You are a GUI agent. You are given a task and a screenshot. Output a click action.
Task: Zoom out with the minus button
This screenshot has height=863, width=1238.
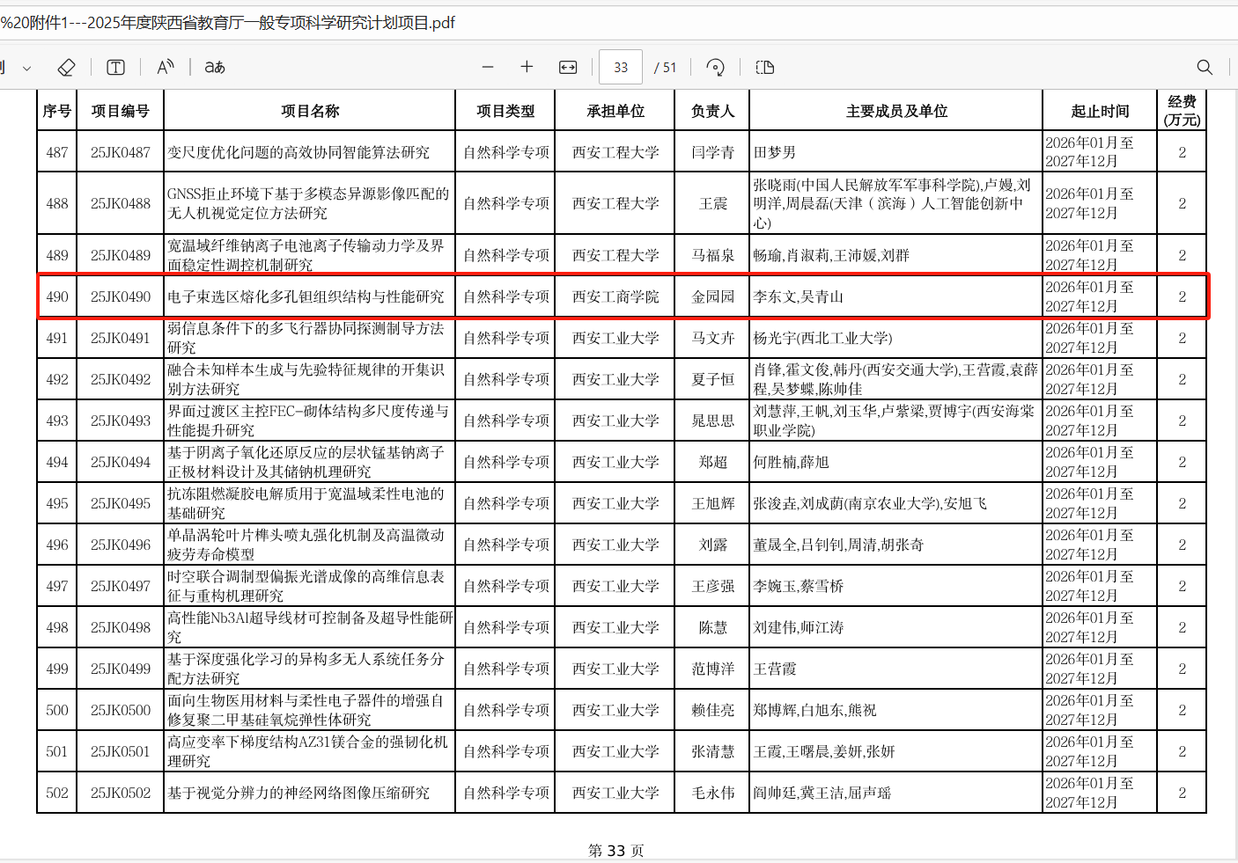pyautogui.click(x=488, y=68)
